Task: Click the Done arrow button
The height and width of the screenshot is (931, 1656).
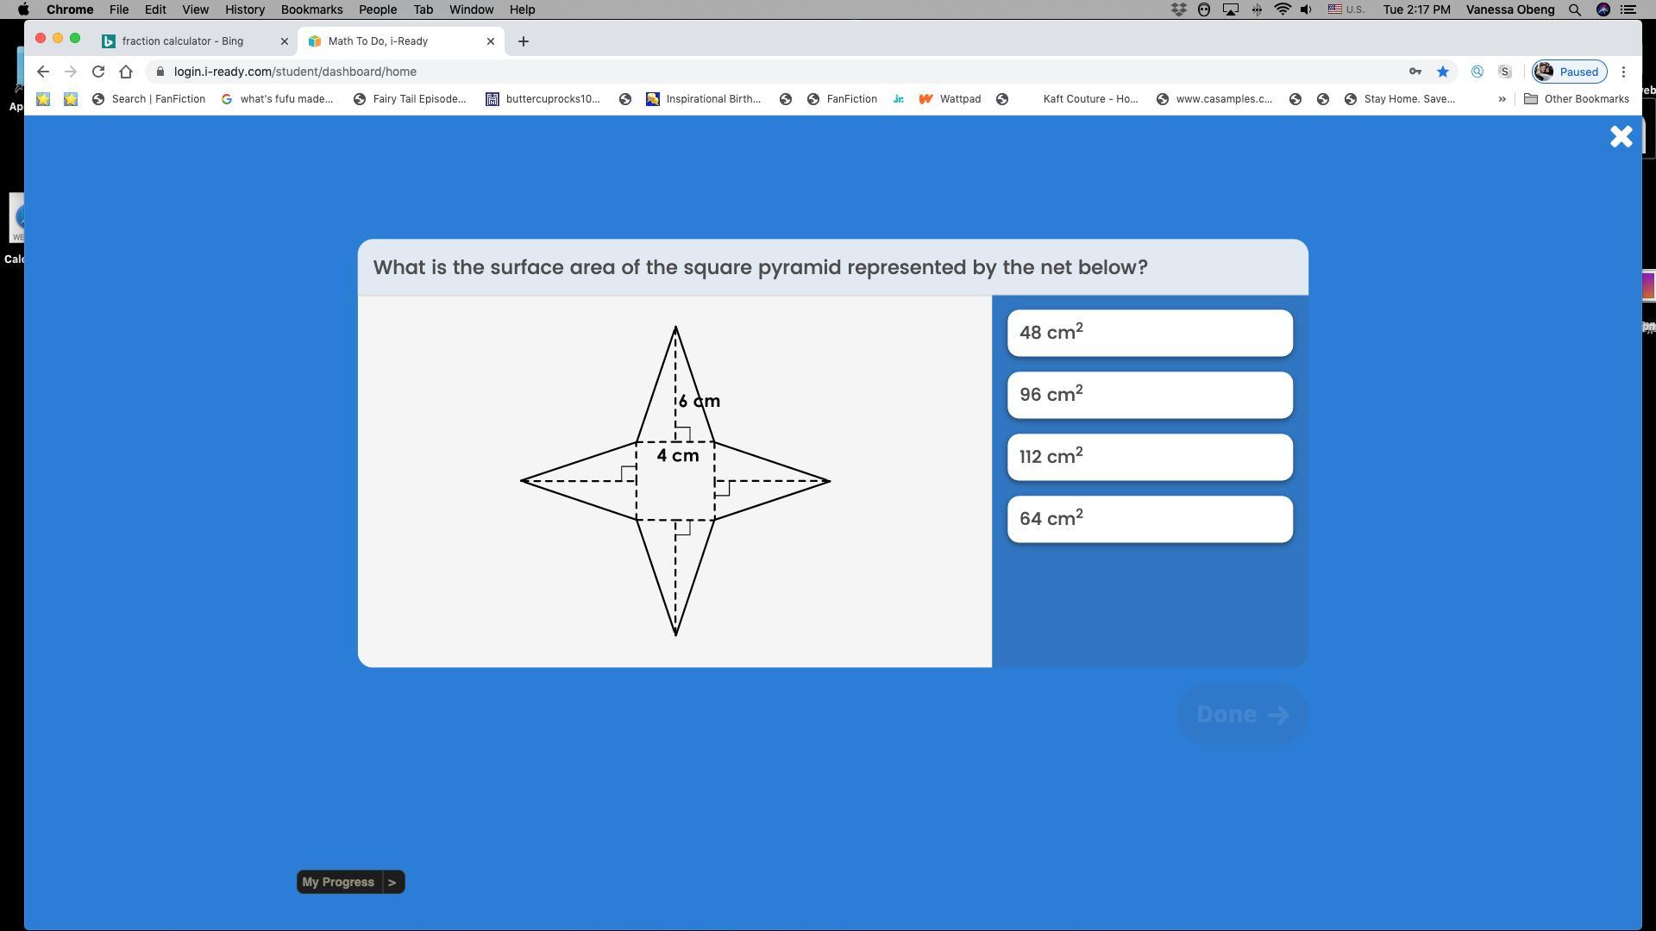Action: [1241, 715]
